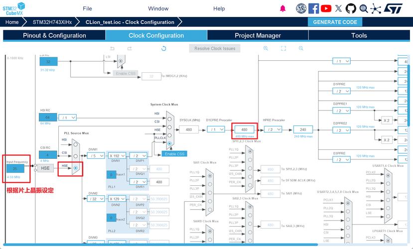Image resolution: width=413 pixels, height=249 pixels.
Task: Click the zoom in magnifier icon
Action: 266,48
